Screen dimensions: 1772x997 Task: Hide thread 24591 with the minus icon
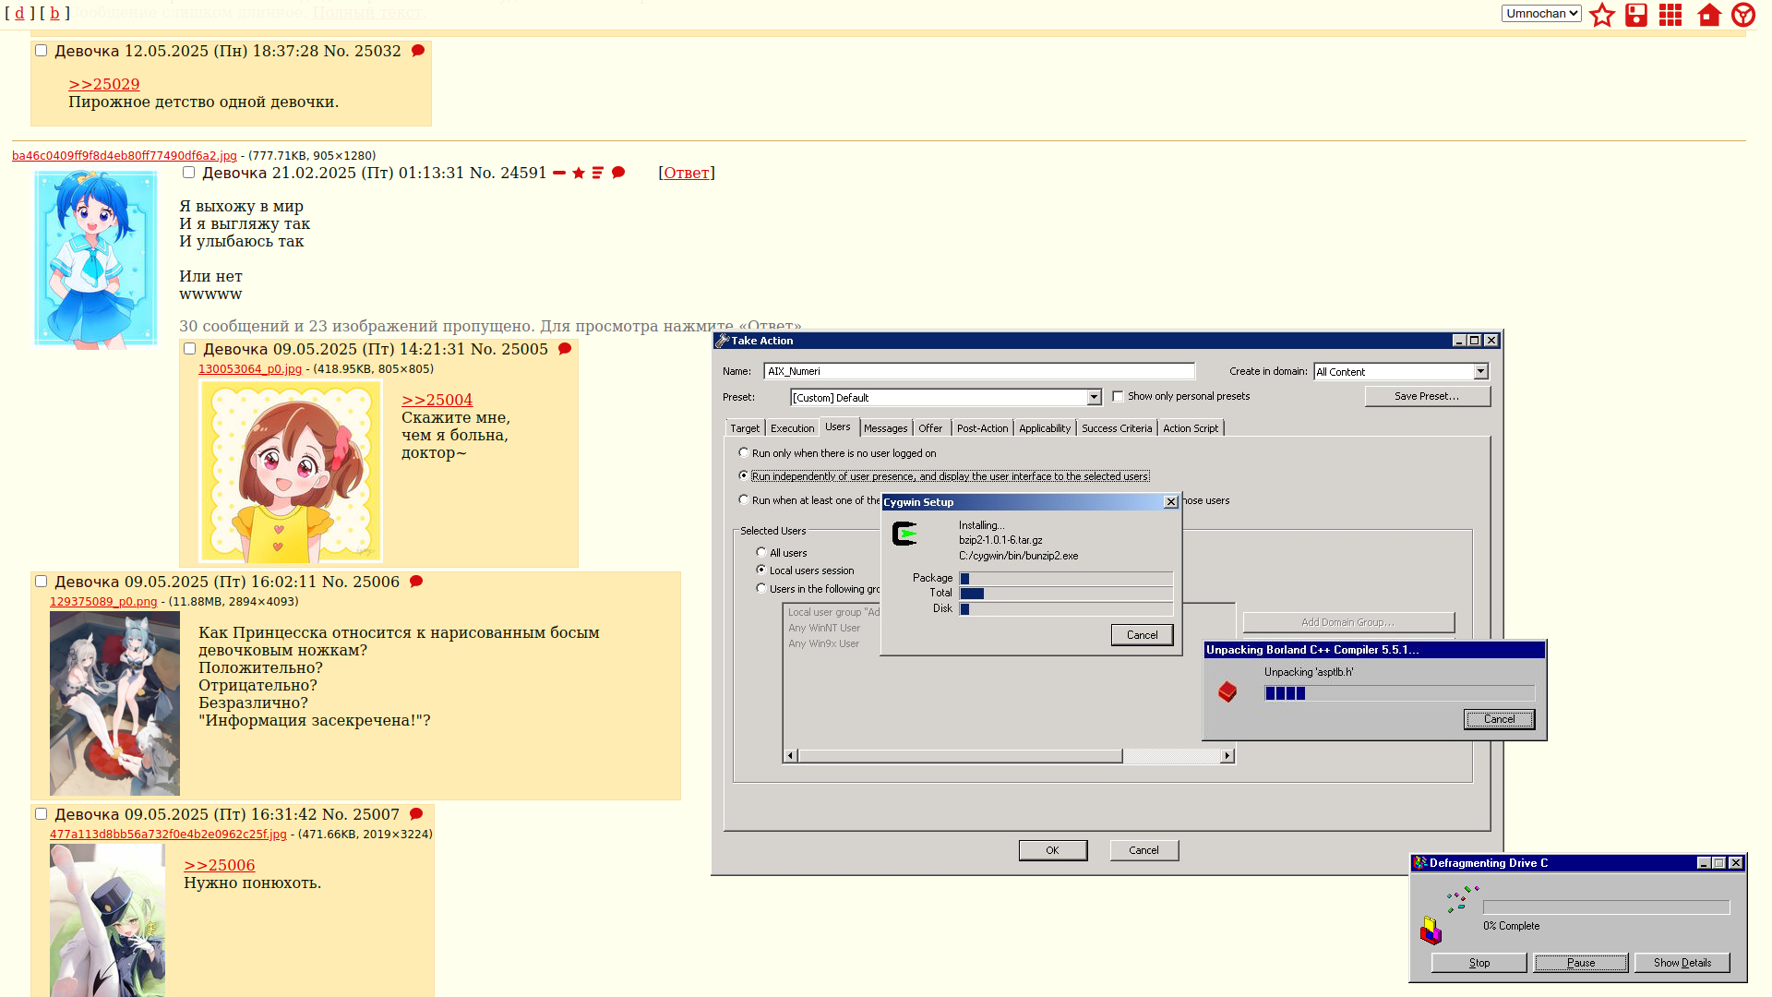tap(558, 173)
